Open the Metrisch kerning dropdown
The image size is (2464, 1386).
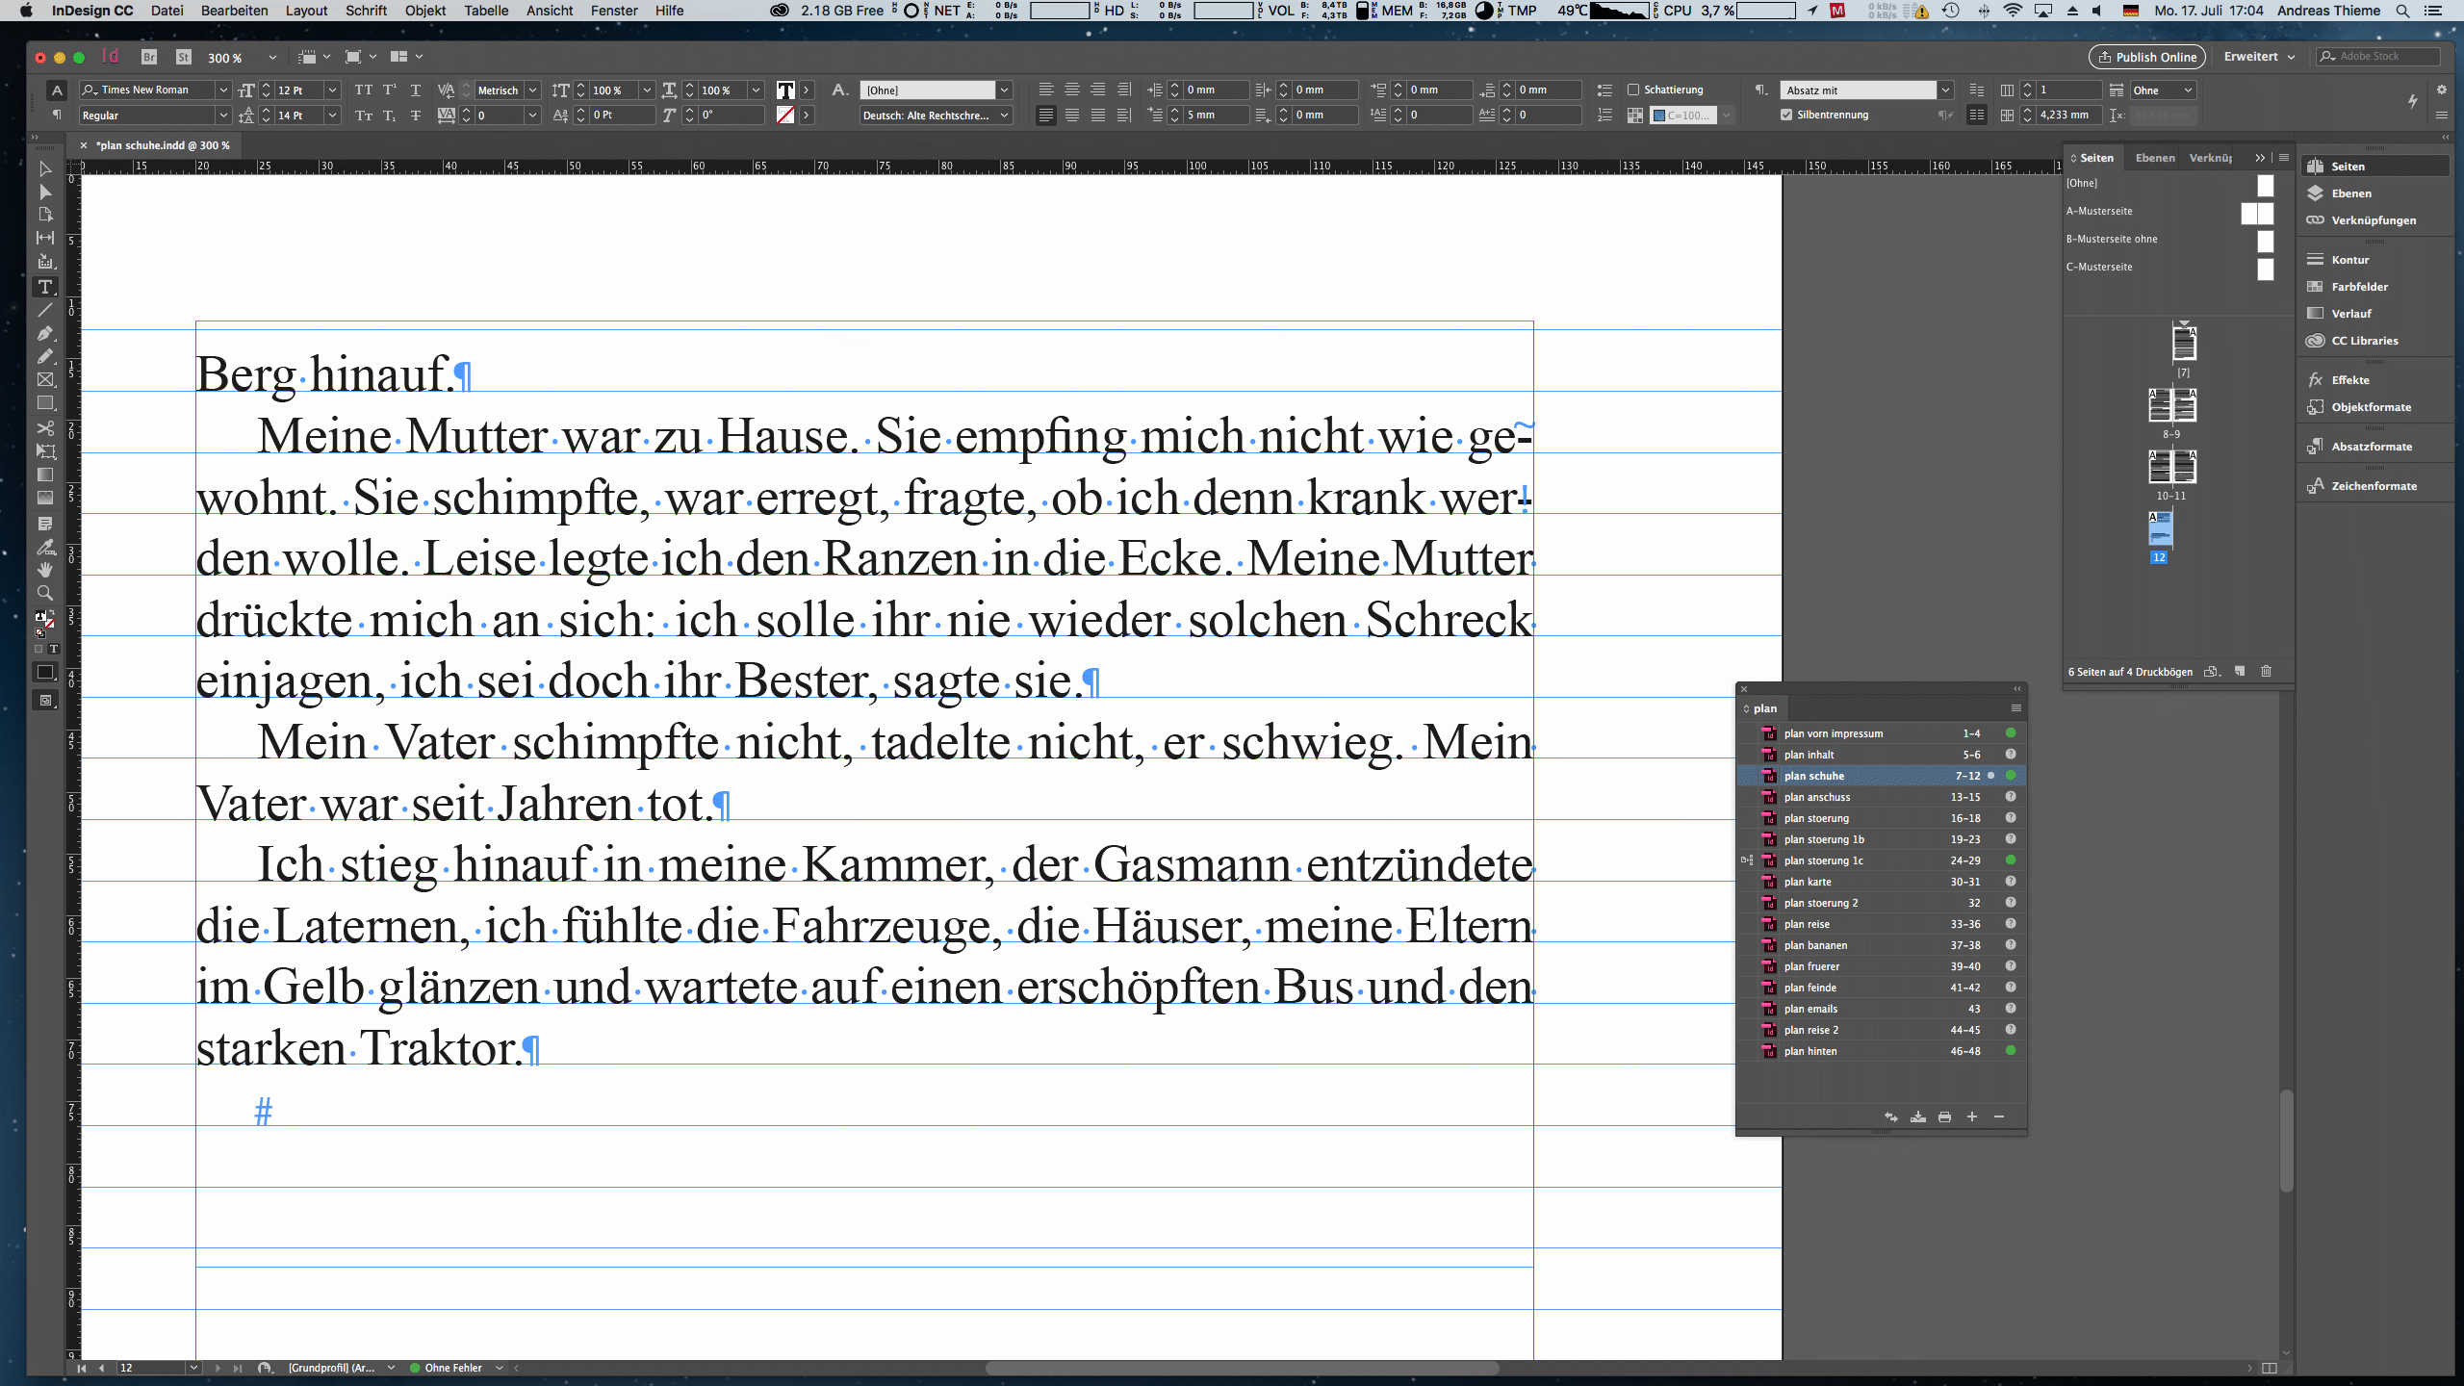[532, 90]
